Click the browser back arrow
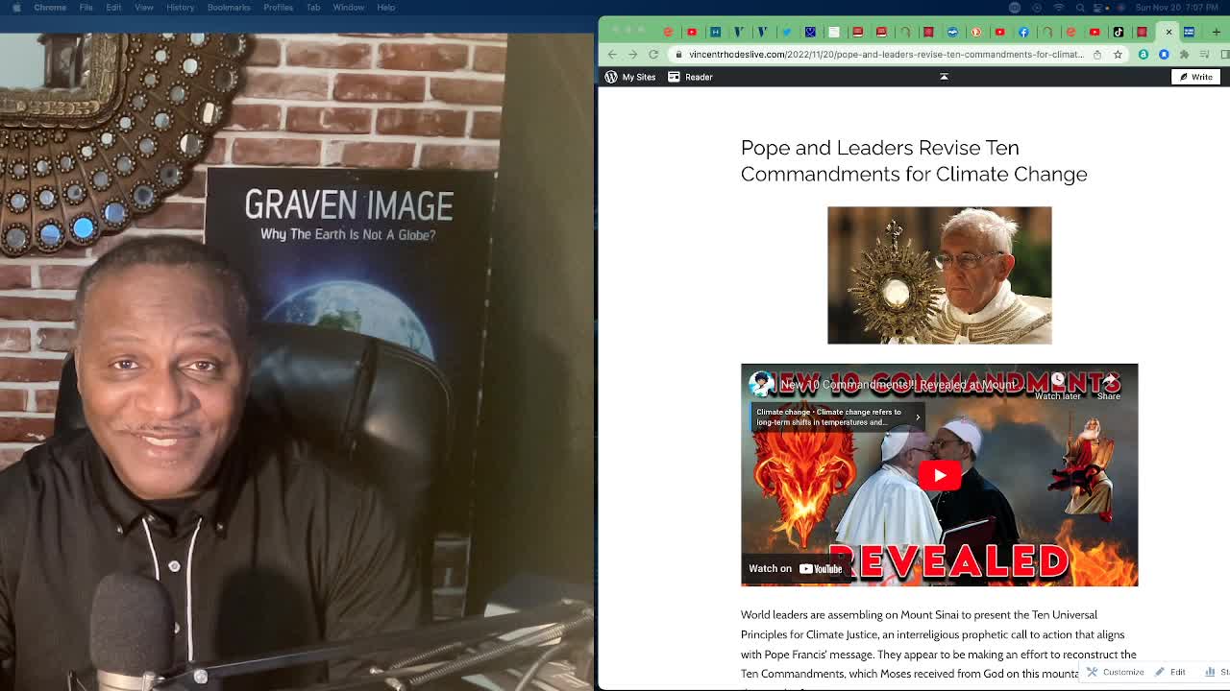Viewport: 1230px width, 691px height. coord(612,55)
